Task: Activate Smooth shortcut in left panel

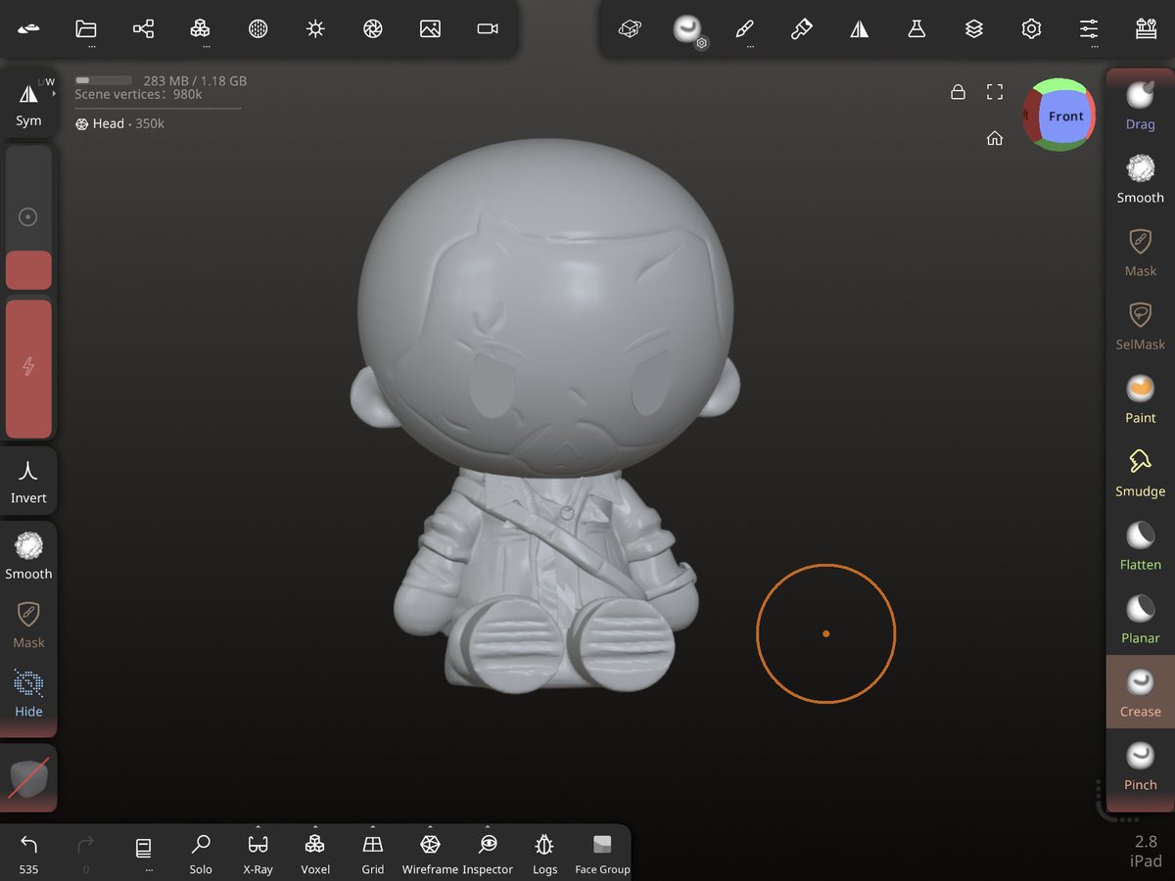Action: pyautogui.click(x=28, y=555)
